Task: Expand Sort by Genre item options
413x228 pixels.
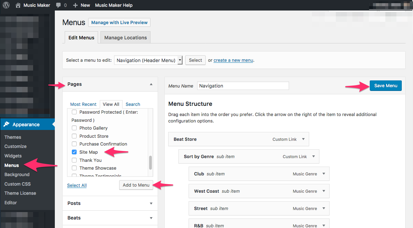Action: (x=313, y=156)
